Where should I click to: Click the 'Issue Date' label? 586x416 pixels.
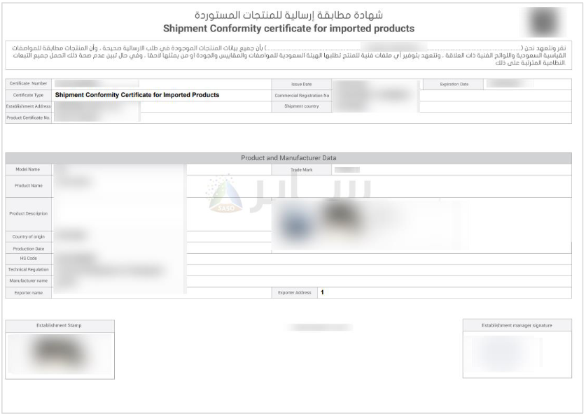point(301,85)
